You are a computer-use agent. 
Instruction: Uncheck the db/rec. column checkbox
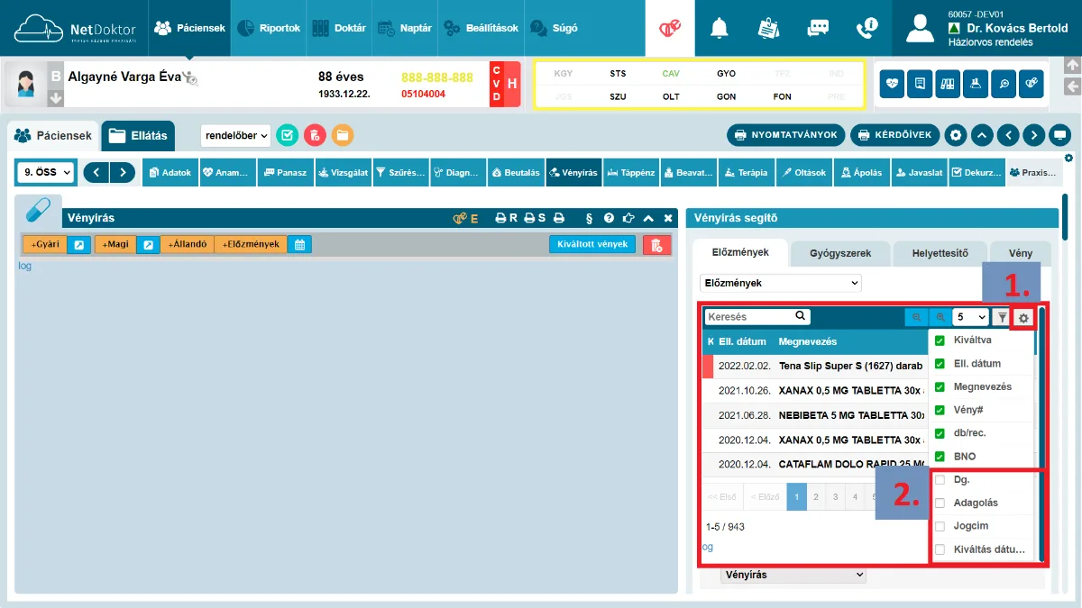[940, 433]
